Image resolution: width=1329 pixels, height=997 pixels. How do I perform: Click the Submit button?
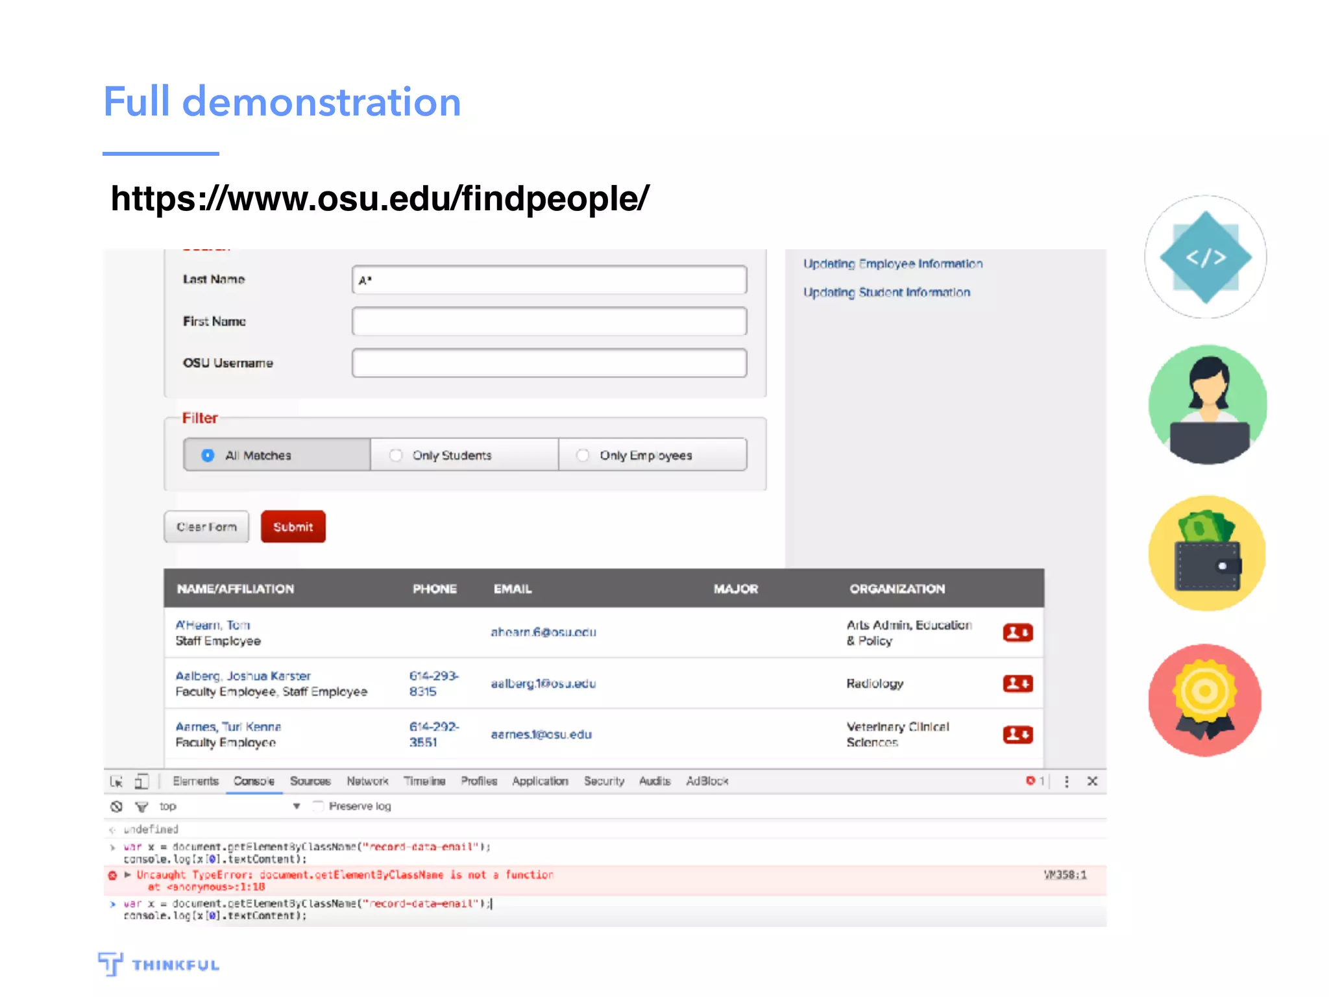pos(293,527)
